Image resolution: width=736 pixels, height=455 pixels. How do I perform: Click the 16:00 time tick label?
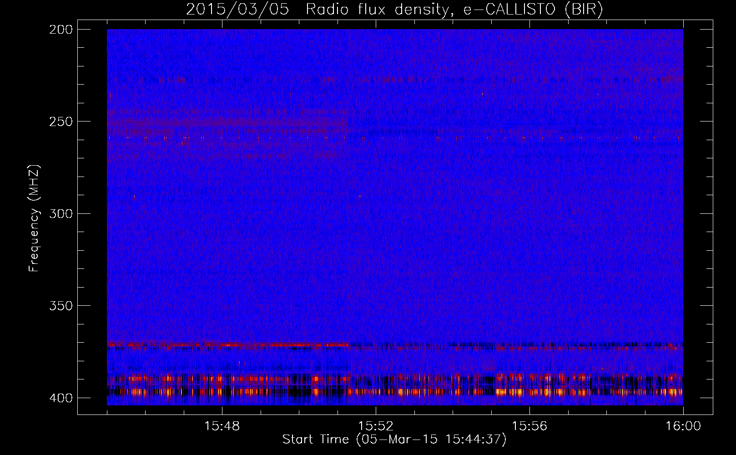click(x=683, y=426)
